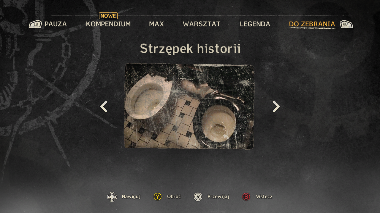The image size is (380, 213).
Task: Click the LB bumper icon
Action: tap(35, 24)
